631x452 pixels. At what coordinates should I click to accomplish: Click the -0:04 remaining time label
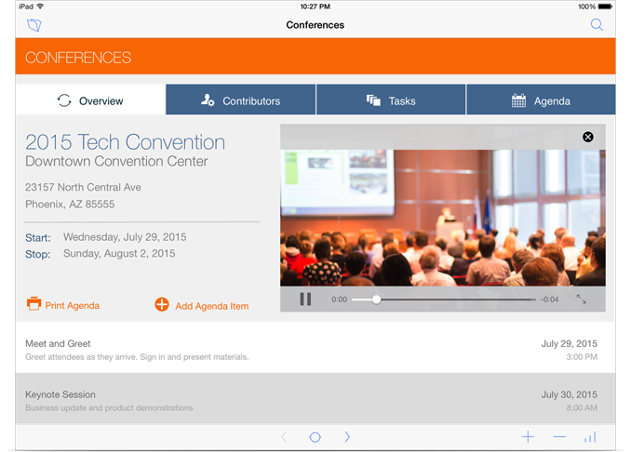click(549, 299)
